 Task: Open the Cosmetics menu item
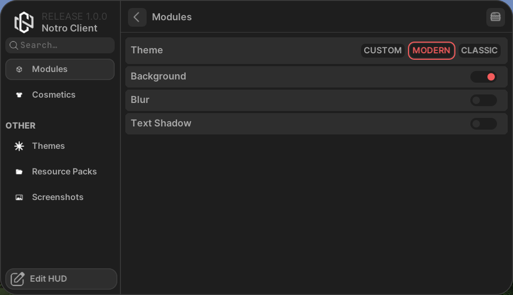pyautogui.click(x=53, y=95)
